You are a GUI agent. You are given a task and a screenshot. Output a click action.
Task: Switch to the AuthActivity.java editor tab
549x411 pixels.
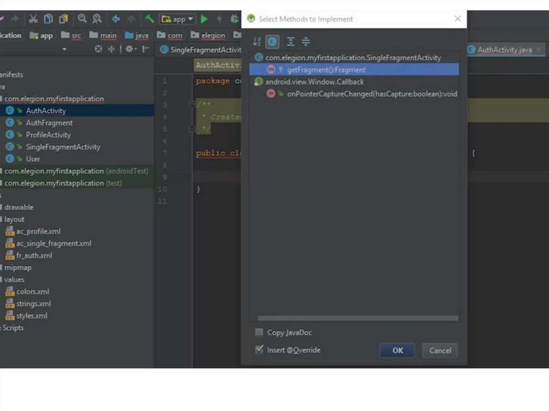pyautogui.click(x=504, y=50)
